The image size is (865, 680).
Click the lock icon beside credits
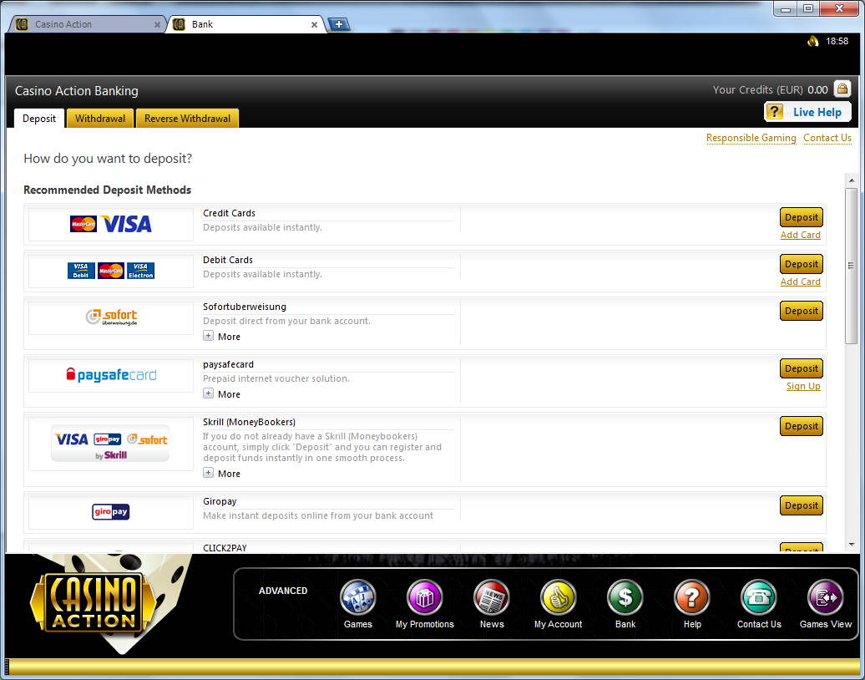pos(842,89)
